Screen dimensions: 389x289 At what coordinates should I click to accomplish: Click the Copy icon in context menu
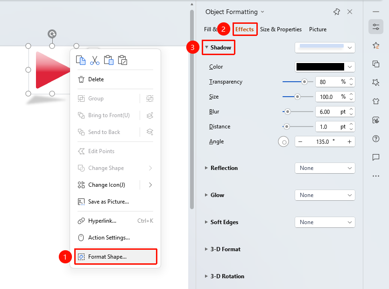tap(81, 60)
